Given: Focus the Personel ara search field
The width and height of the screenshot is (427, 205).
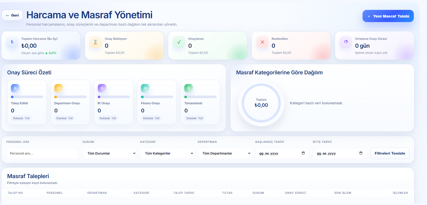Looking at the screenshot, I should pyautogui.click(x=42, y=153).
